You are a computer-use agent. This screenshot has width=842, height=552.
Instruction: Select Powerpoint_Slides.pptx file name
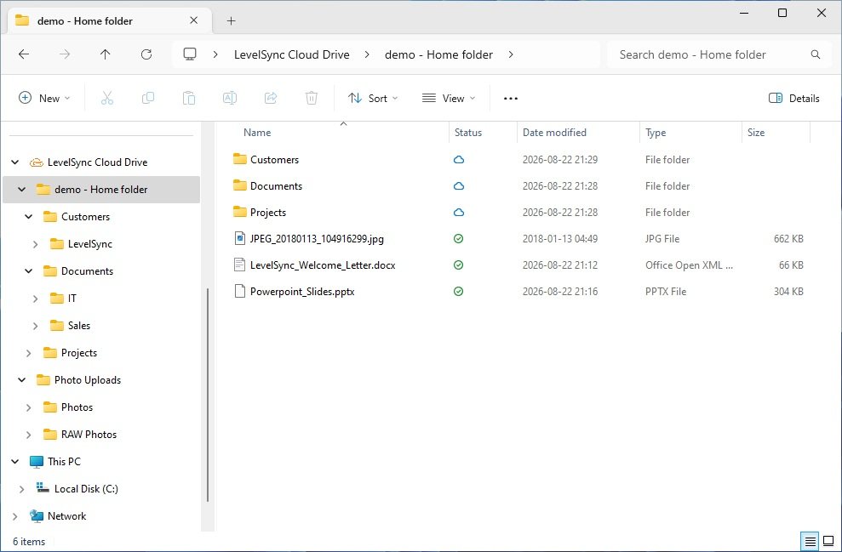(302, 291)
